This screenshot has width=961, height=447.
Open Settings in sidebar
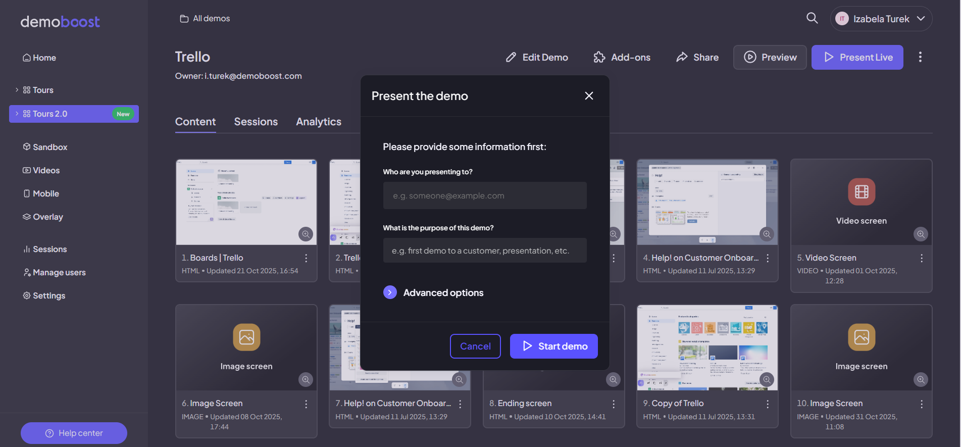point(44,295)
